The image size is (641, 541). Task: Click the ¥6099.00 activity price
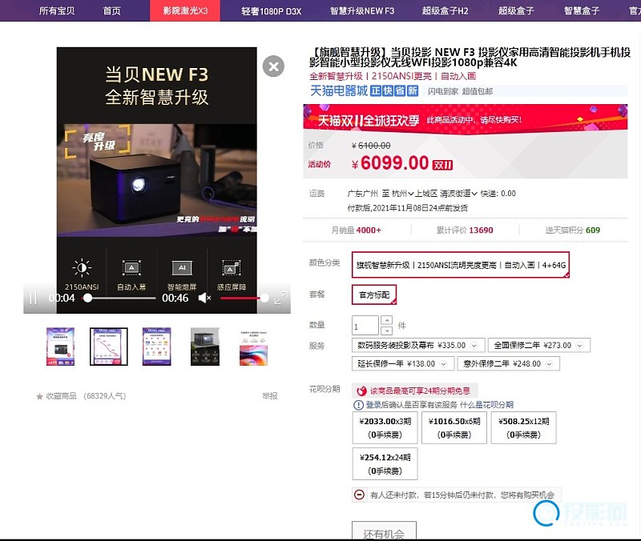390,163
